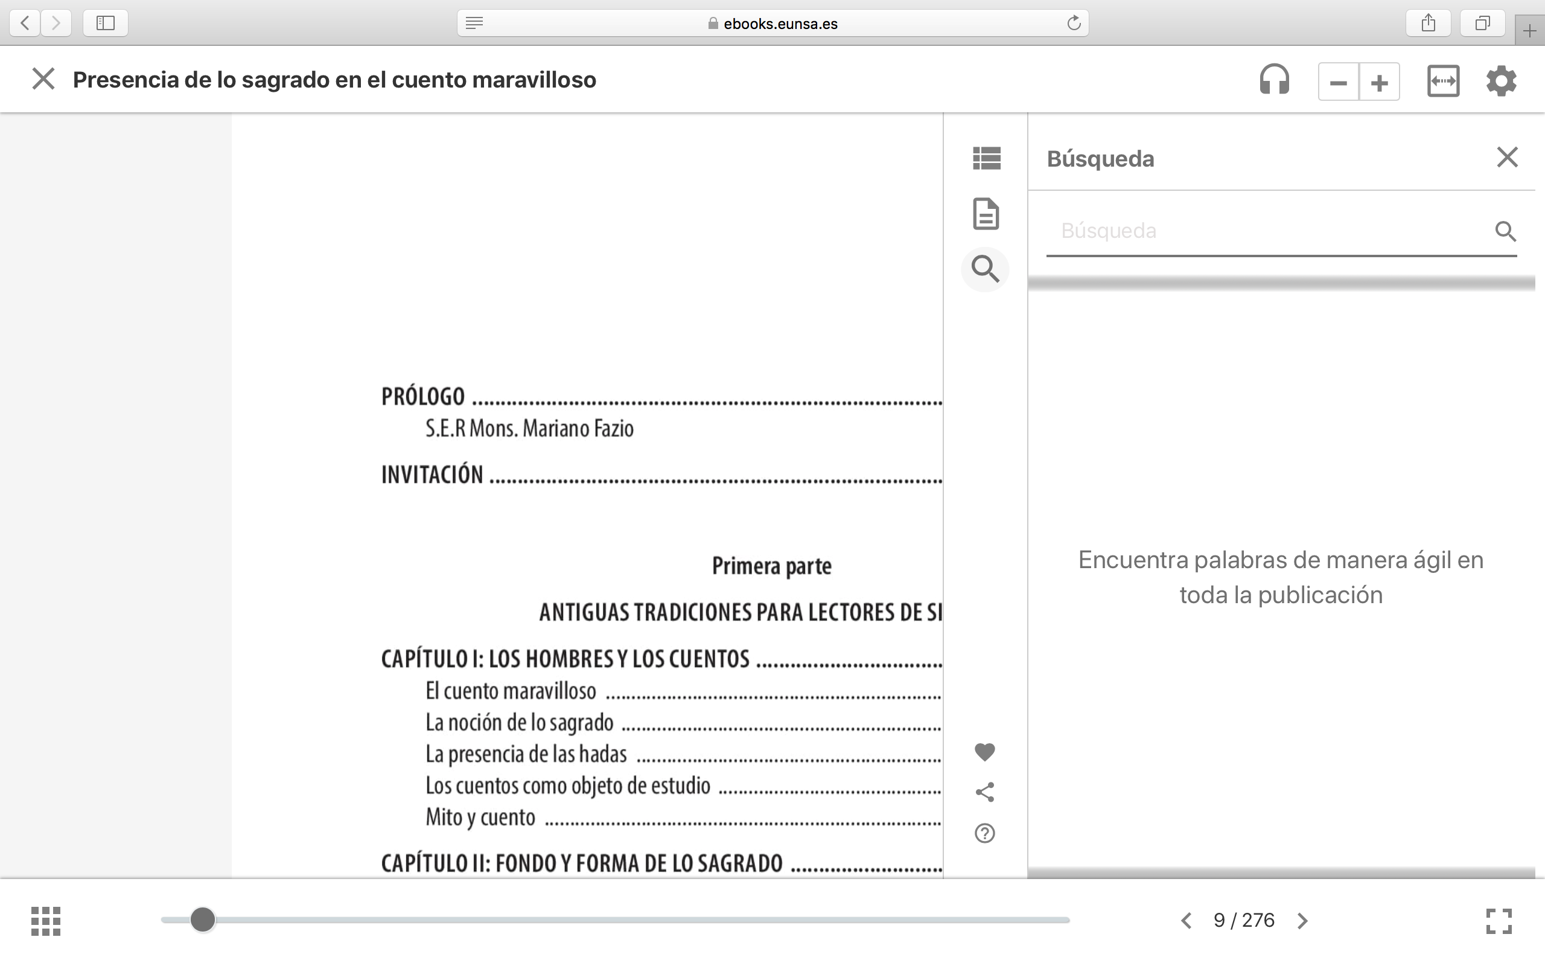1545x966 pixels.
Task: Open the notes document icon in sidebar
Action: [x=986, y=213]
